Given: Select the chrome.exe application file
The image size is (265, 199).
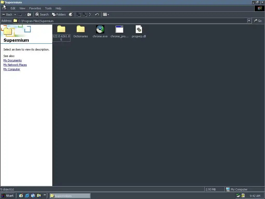Looking at the screenshot, I should pyautogui.click(x=100, y=32).
